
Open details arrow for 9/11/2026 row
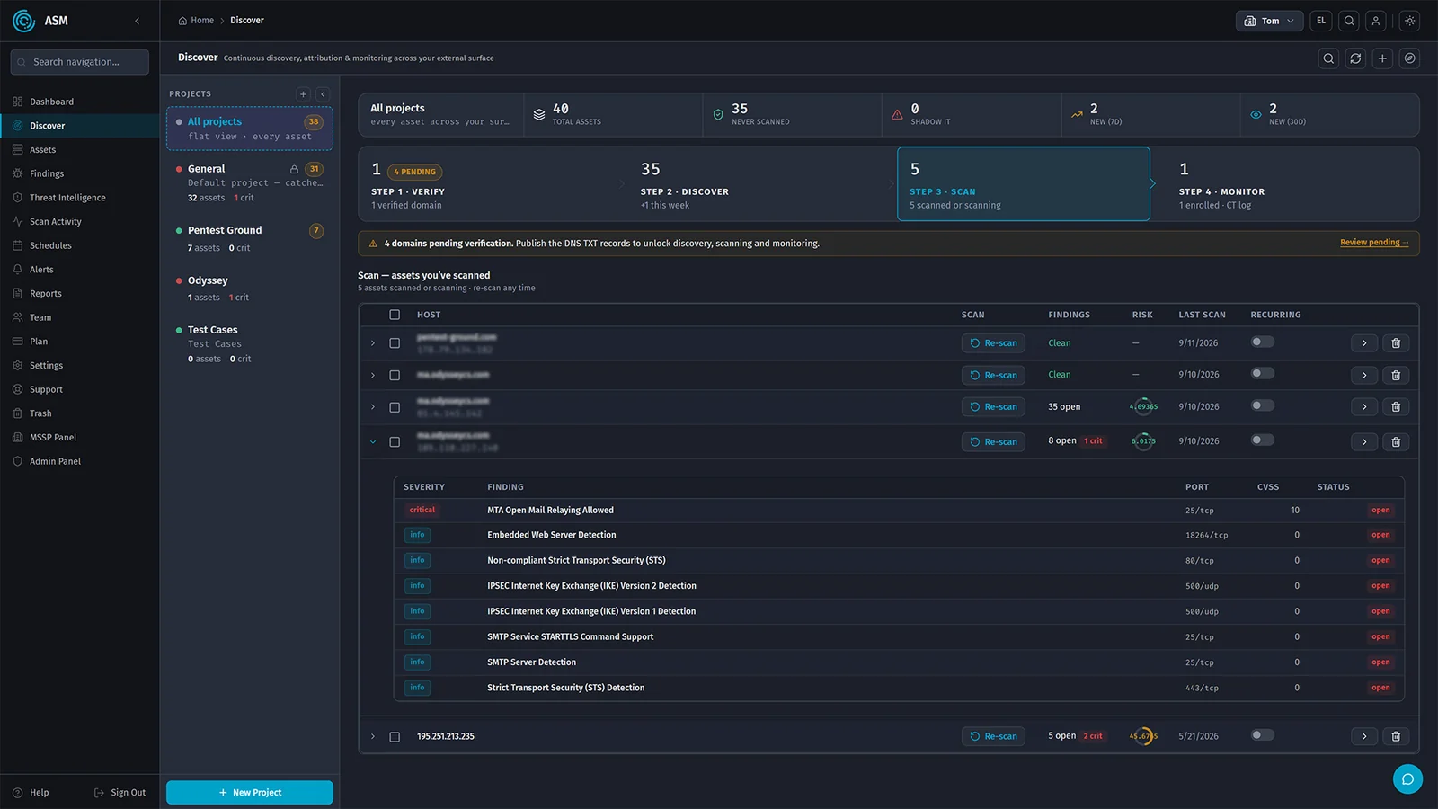point(1364,343)
